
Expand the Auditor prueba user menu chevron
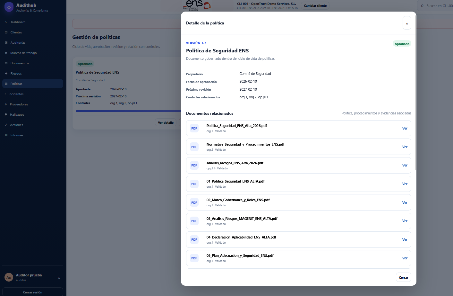[x=59, y=278]
